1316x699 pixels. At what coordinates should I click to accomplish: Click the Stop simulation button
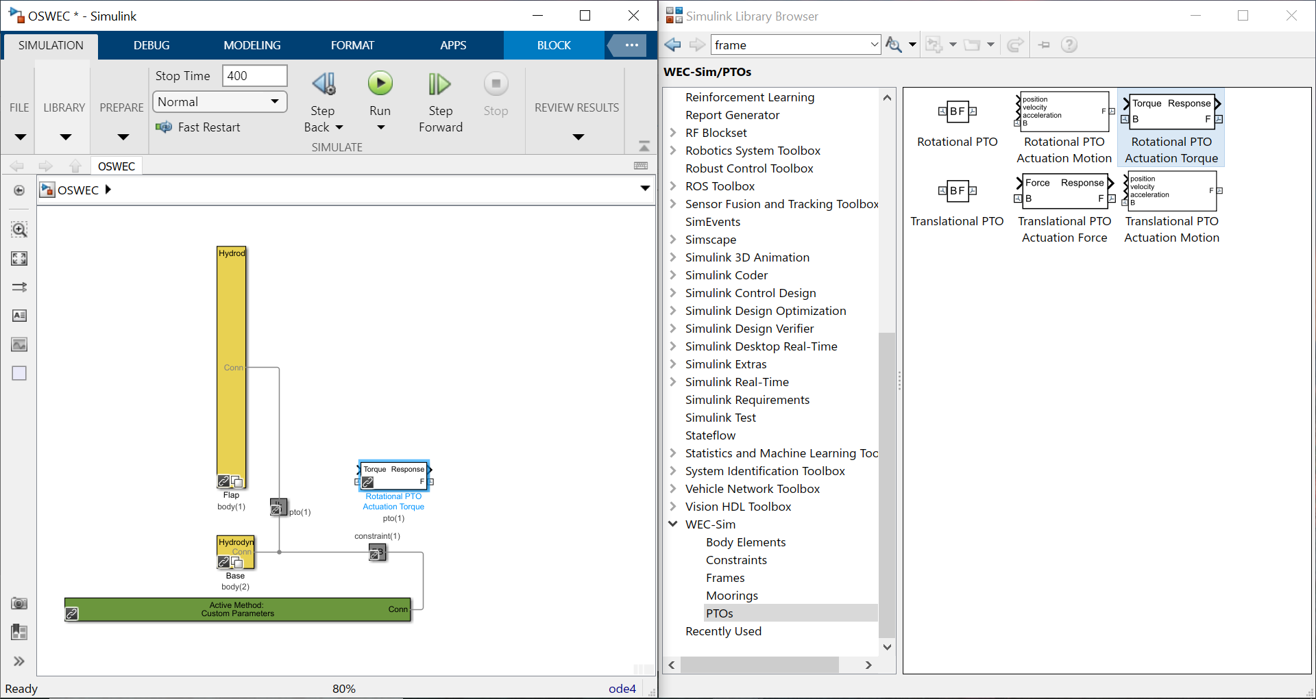(x=496, y=84)
